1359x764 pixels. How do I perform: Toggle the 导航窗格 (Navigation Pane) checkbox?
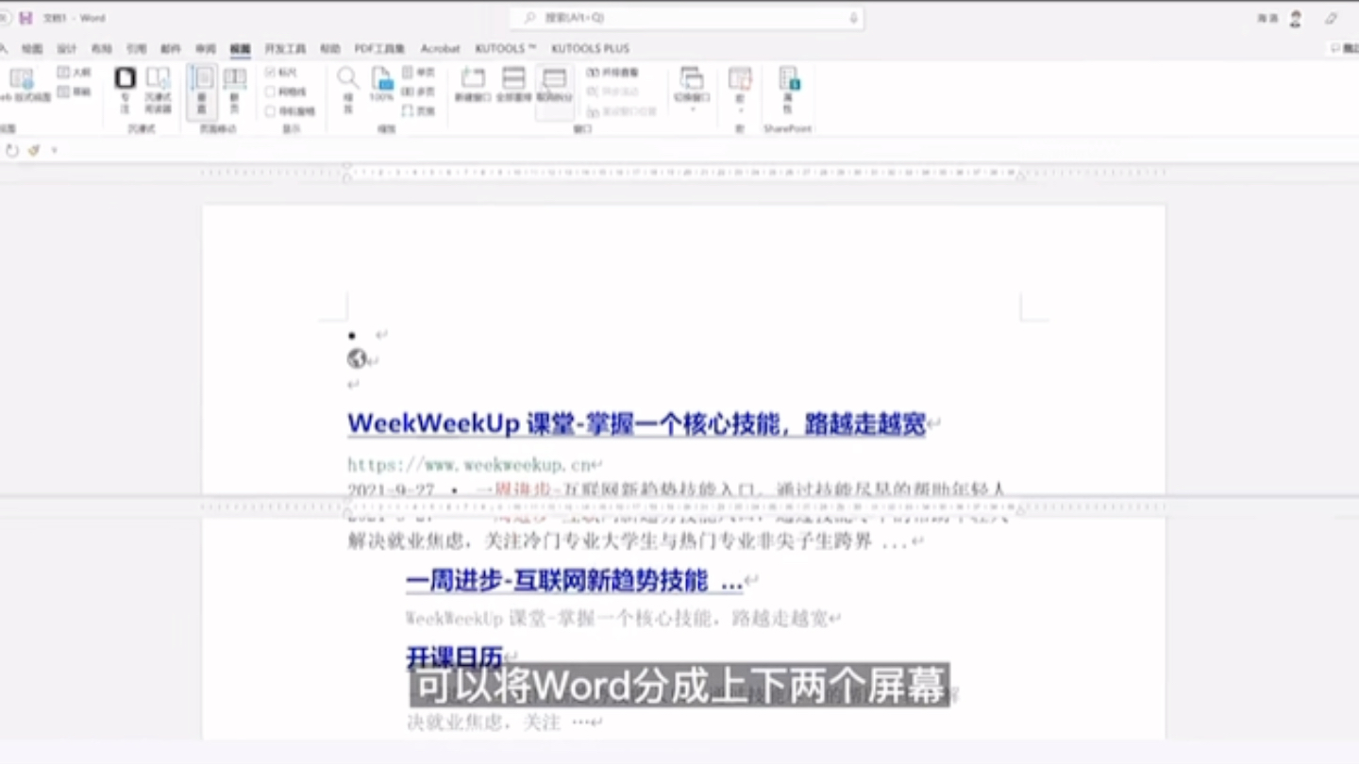point(290,110)
